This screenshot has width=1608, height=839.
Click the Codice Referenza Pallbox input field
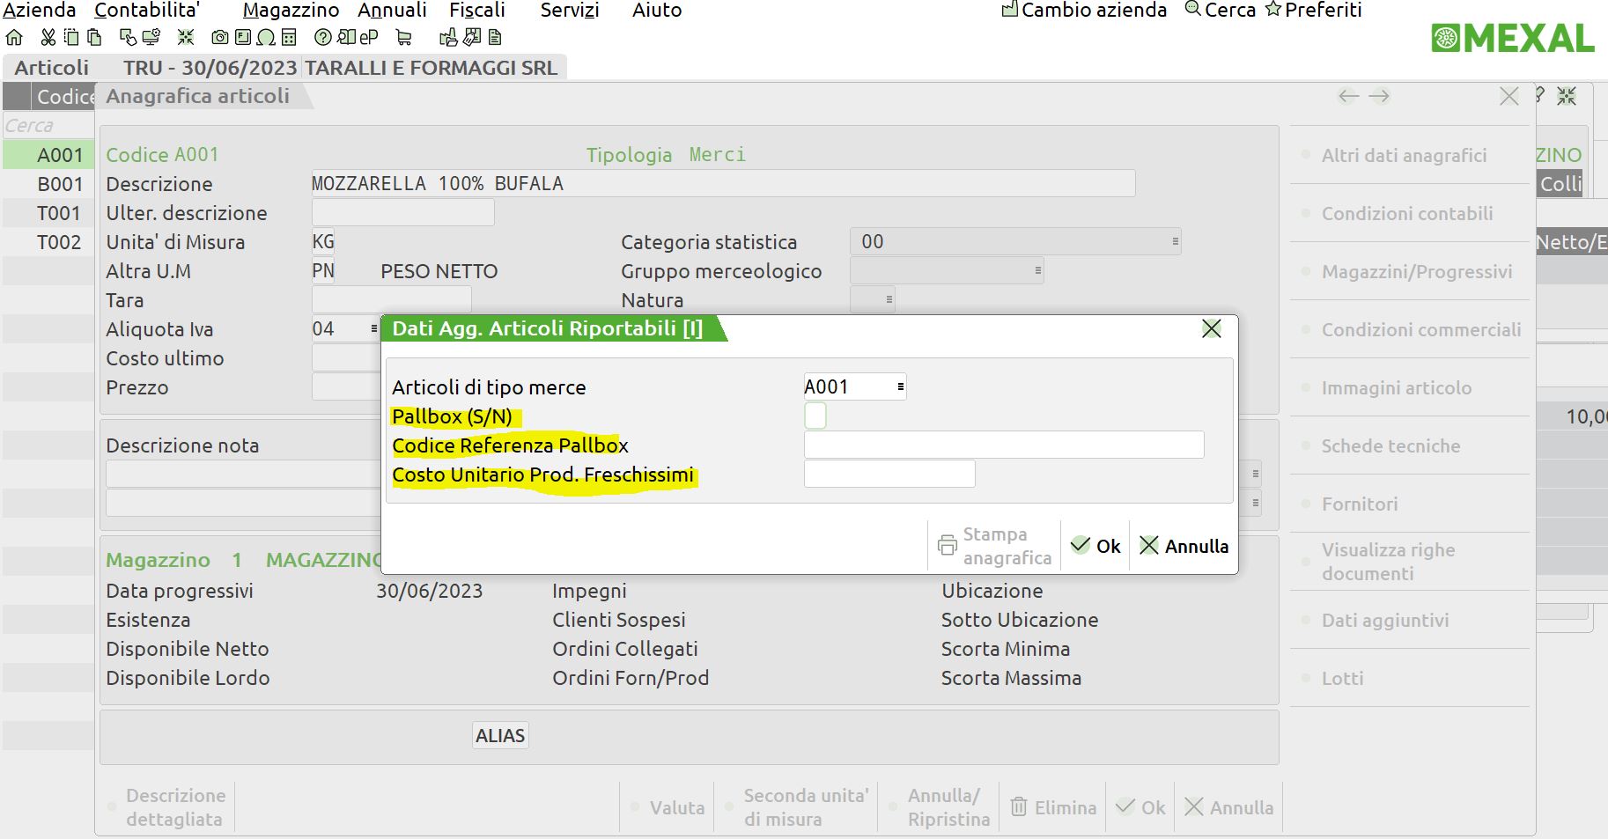(1003, 445)
